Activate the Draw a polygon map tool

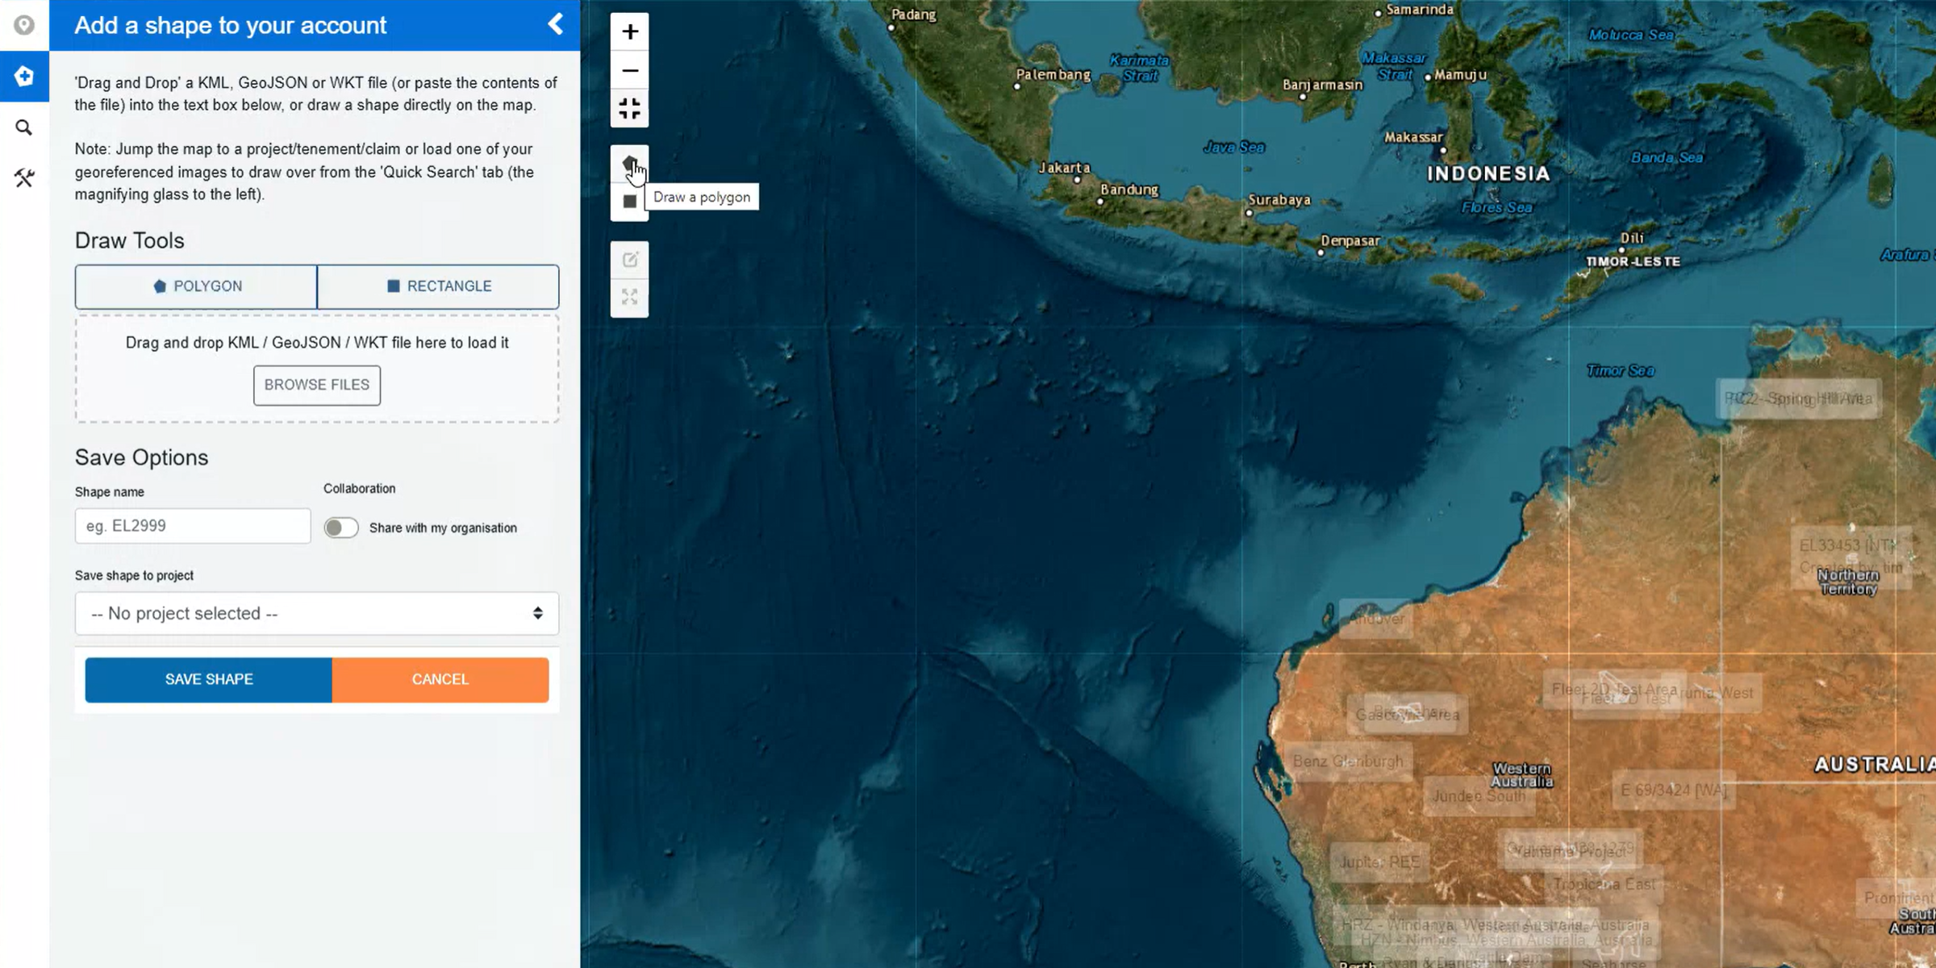630,165
